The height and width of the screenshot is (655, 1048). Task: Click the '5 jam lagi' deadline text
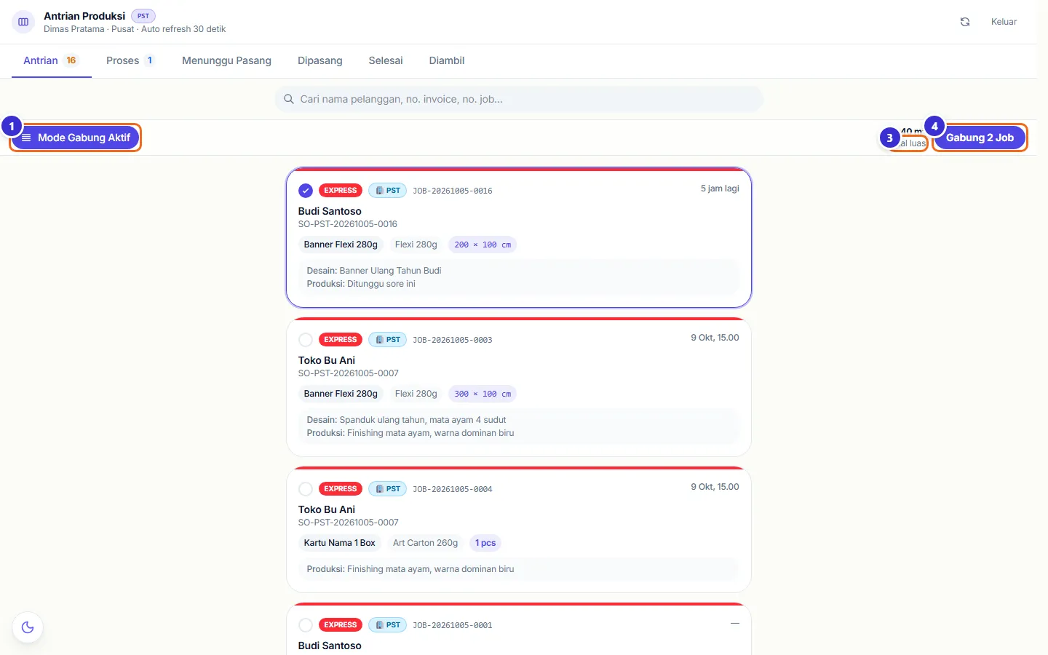720,188
